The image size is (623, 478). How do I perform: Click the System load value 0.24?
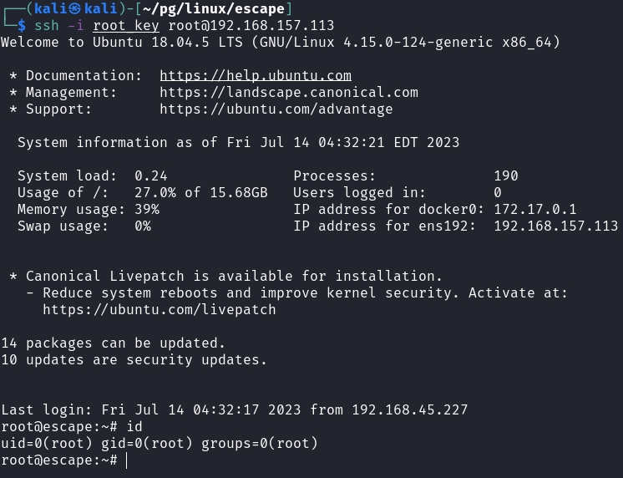150,175
